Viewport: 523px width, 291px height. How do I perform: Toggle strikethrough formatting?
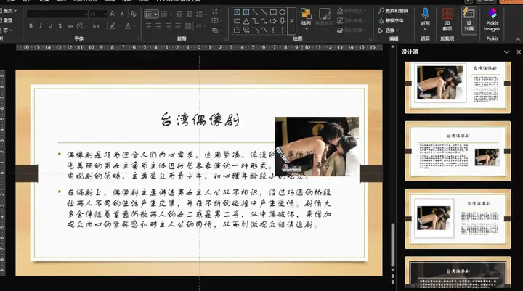pyautogui.click(x=70, y=25)
